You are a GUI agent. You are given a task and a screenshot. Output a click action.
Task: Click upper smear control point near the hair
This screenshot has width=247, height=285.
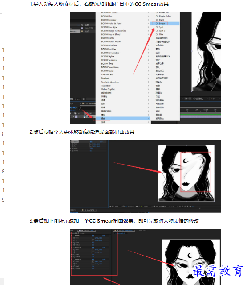[200, 159]
